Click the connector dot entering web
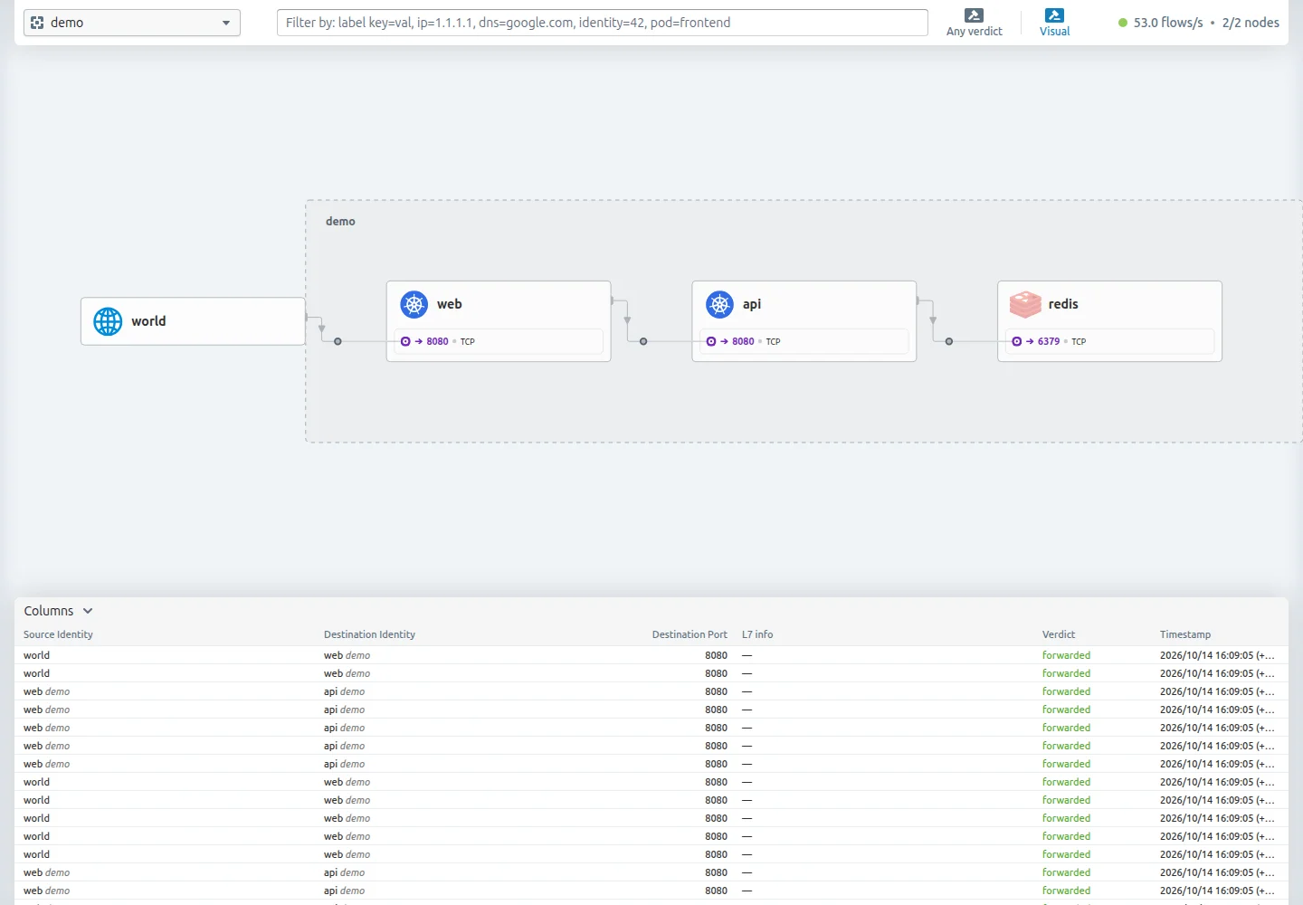The width and height of the screenshot is (1303, 905). 338,341
